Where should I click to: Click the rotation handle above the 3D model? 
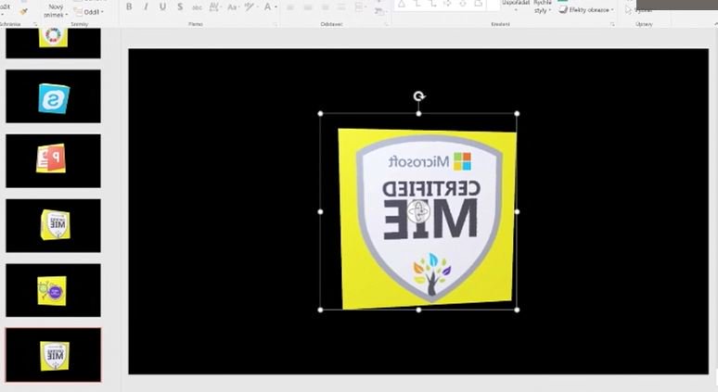(418, 96)
